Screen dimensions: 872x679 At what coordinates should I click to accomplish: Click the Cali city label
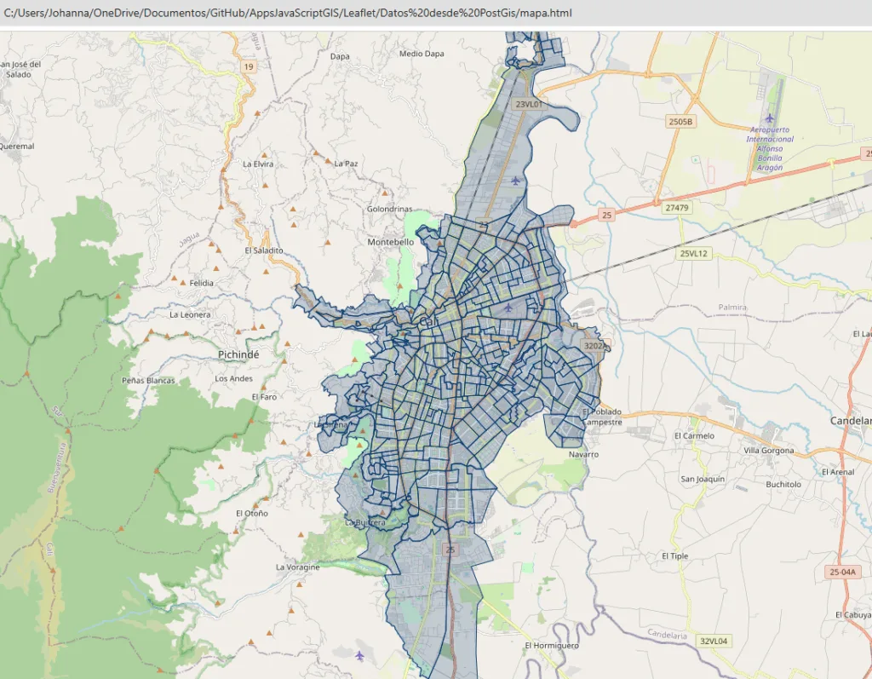429,322
